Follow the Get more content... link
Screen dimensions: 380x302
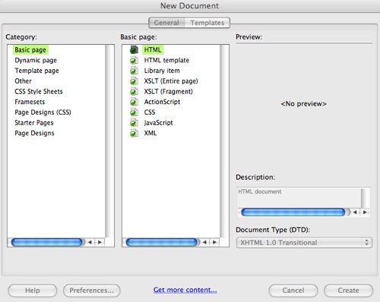(185, 290)
